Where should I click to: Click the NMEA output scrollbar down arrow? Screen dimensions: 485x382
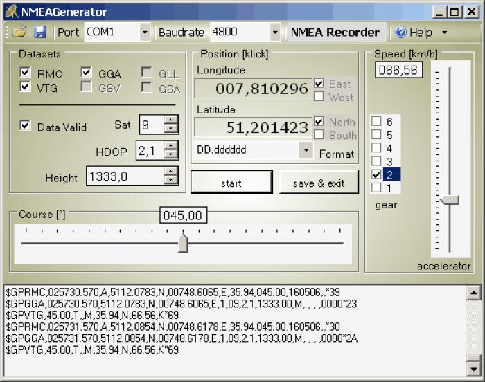[473, 369]
